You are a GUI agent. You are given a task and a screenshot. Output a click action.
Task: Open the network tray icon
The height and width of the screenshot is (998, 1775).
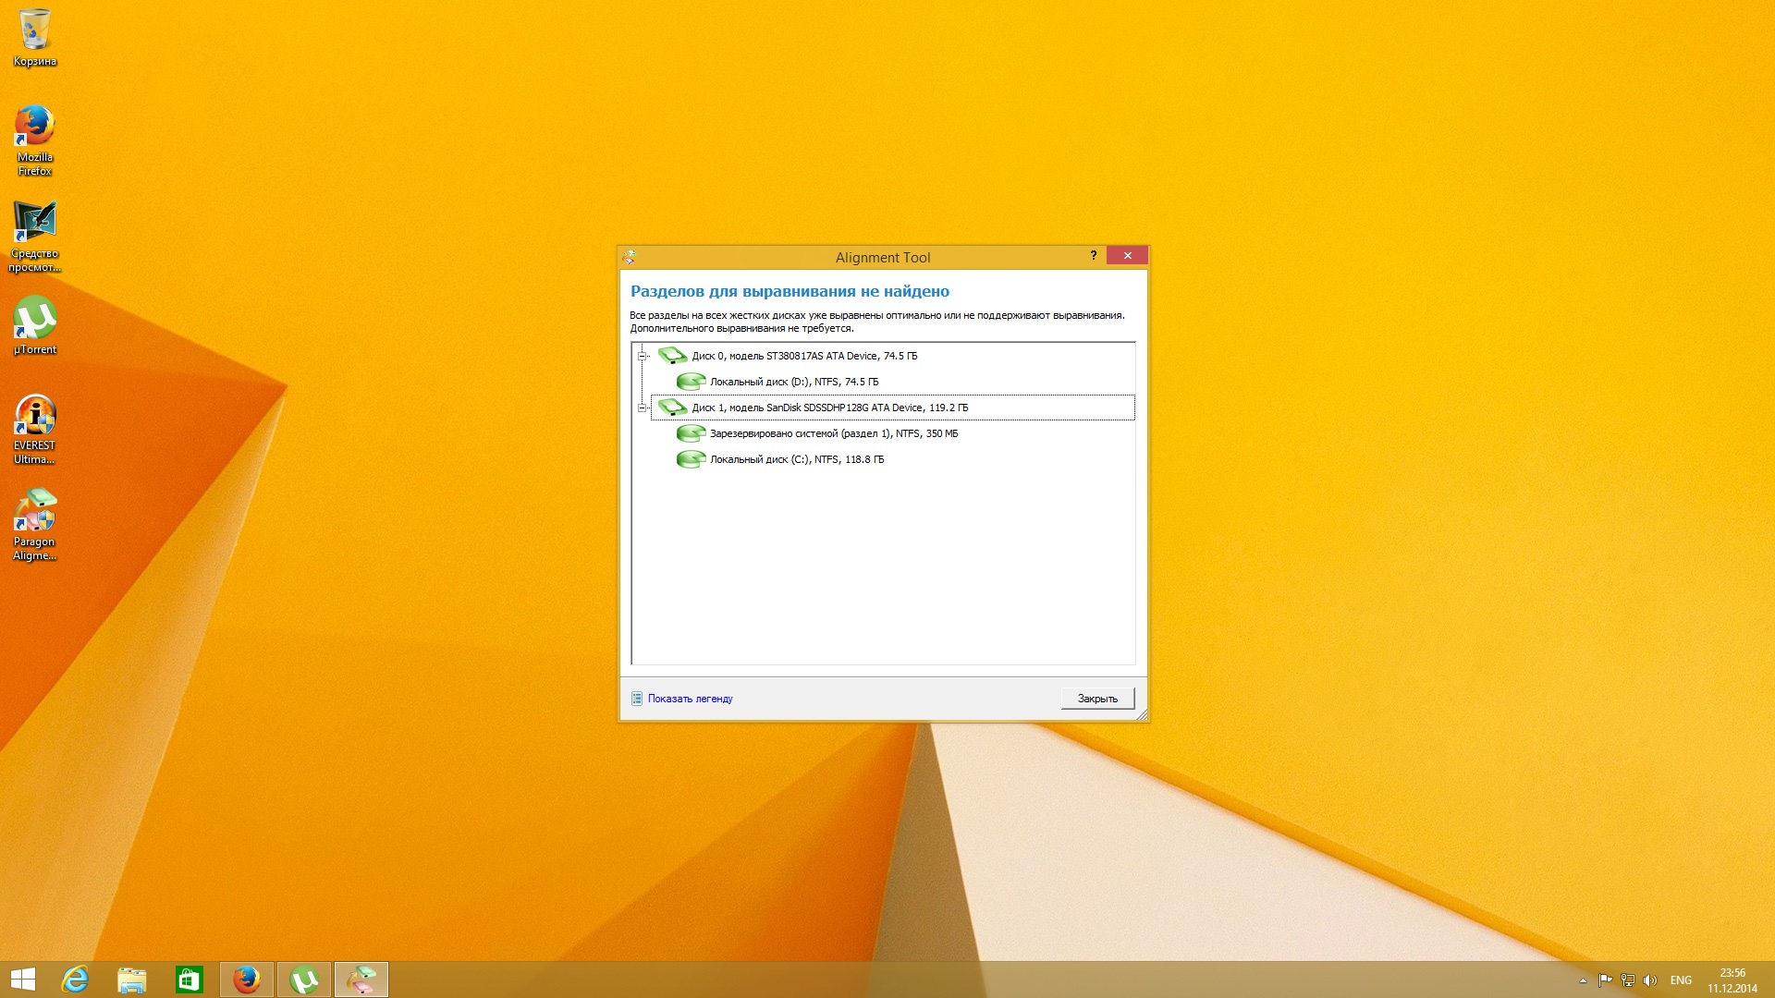[1628, 980]
